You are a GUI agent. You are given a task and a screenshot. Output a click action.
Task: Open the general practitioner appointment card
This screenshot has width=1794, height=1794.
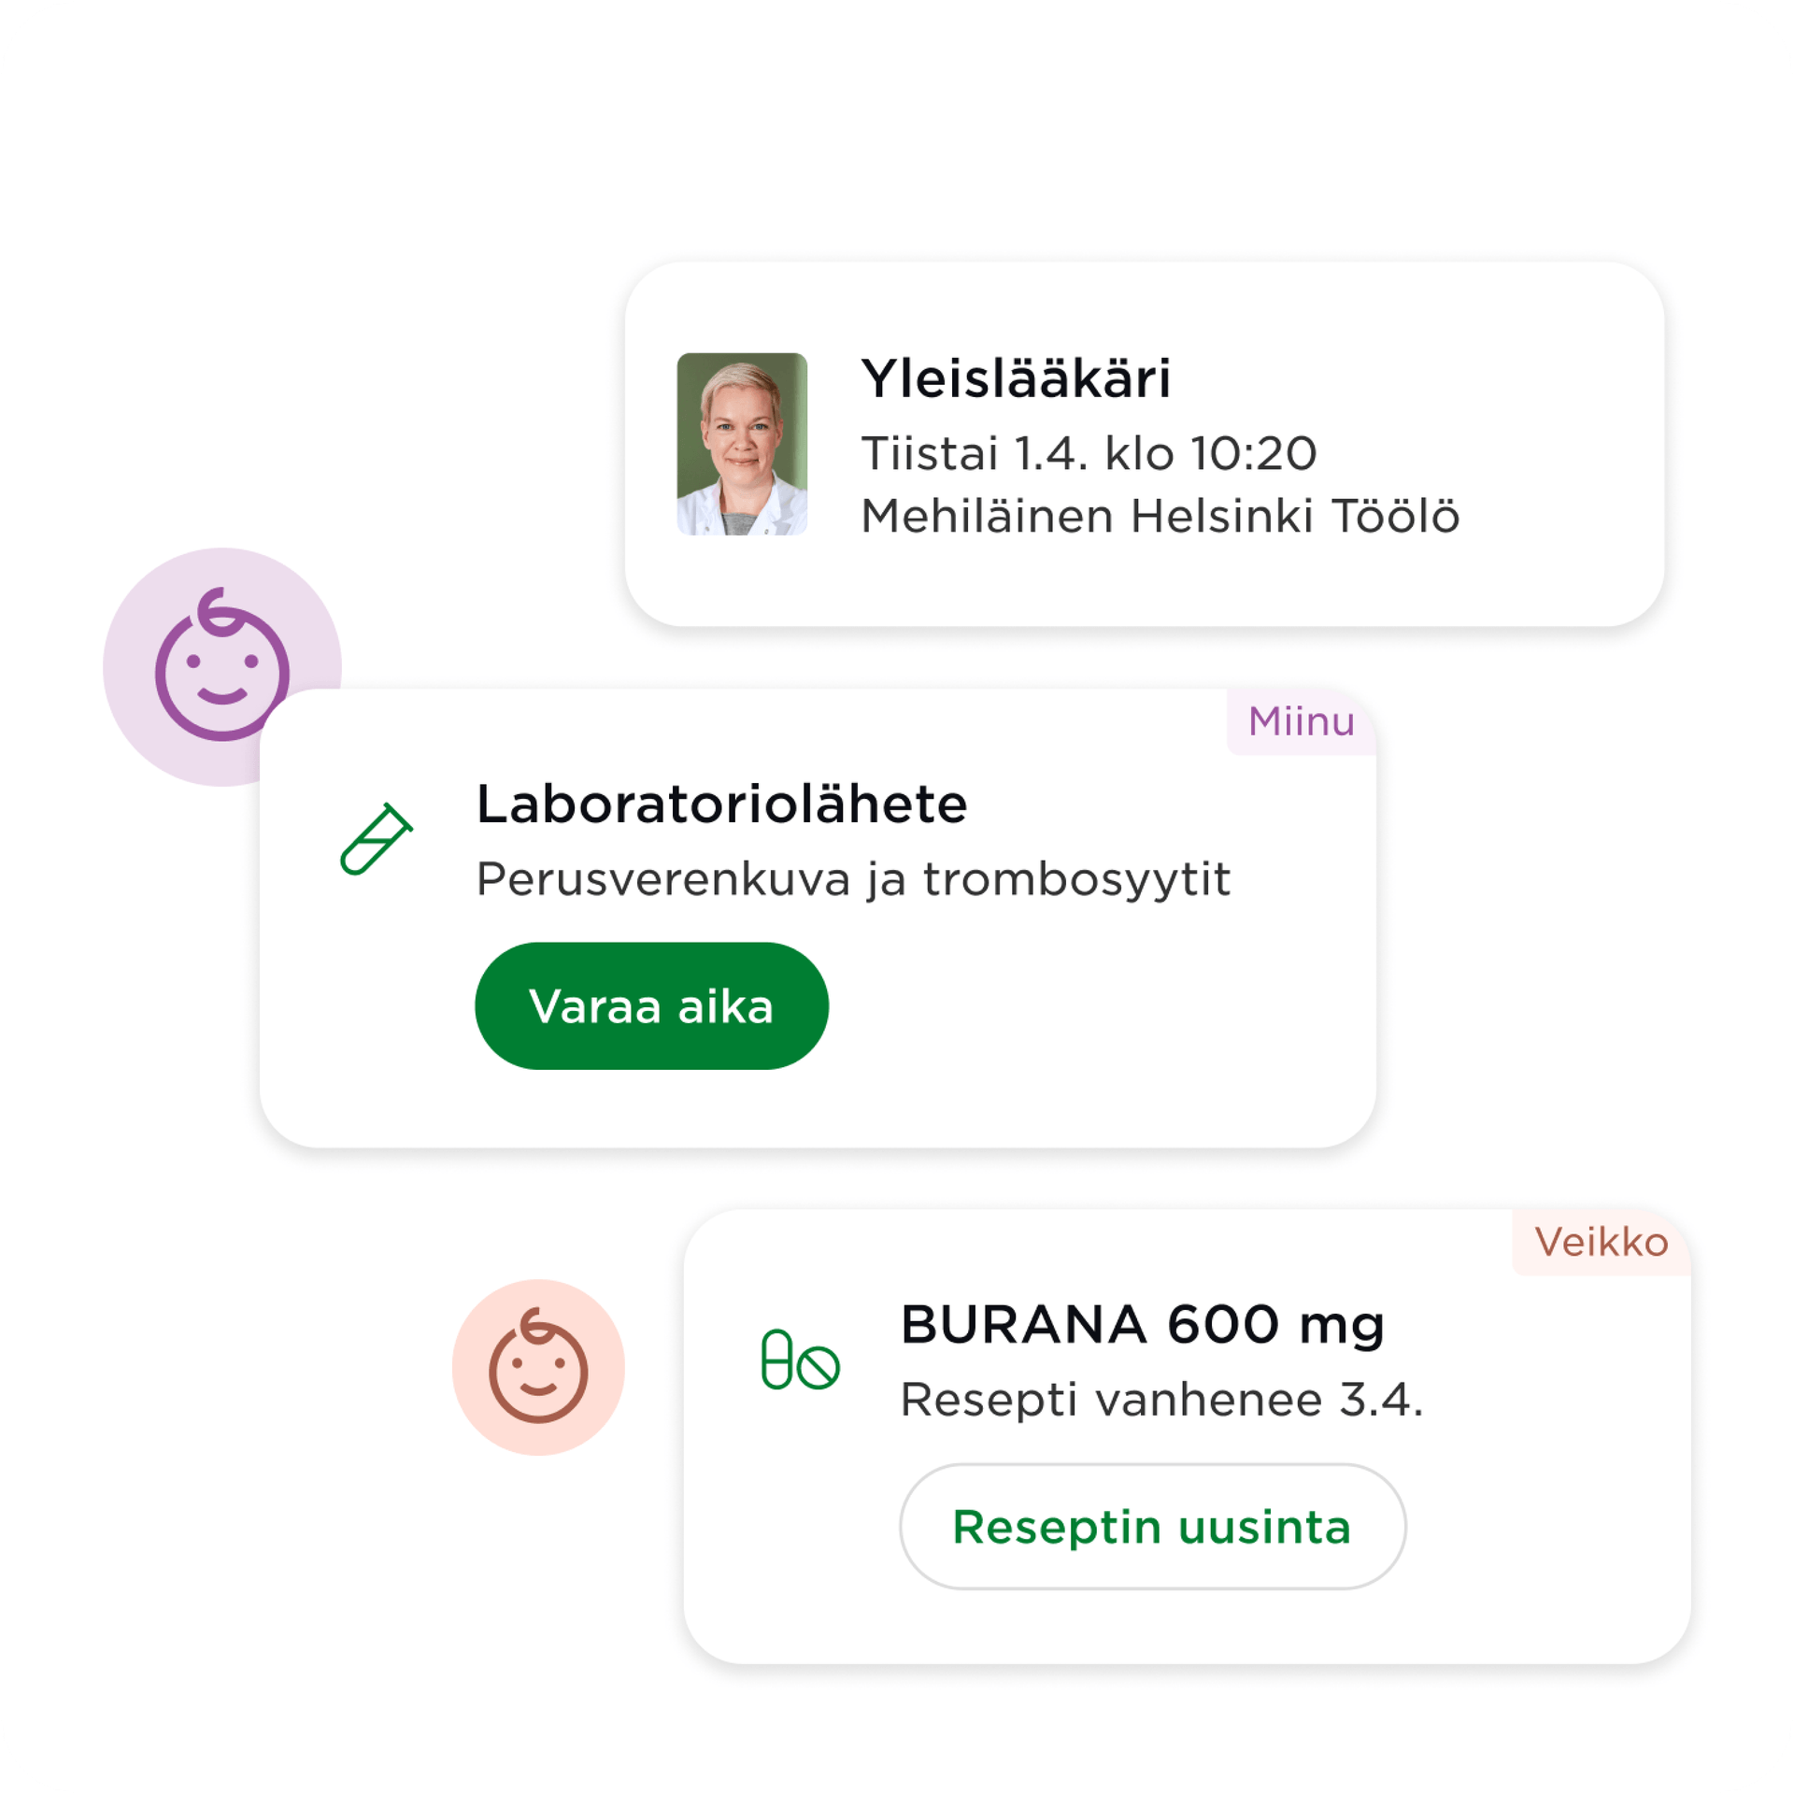(x=1144, y=444)
